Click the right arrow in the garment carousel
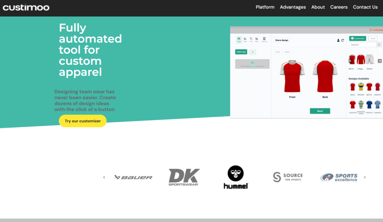383x222 pixels. 379,61
